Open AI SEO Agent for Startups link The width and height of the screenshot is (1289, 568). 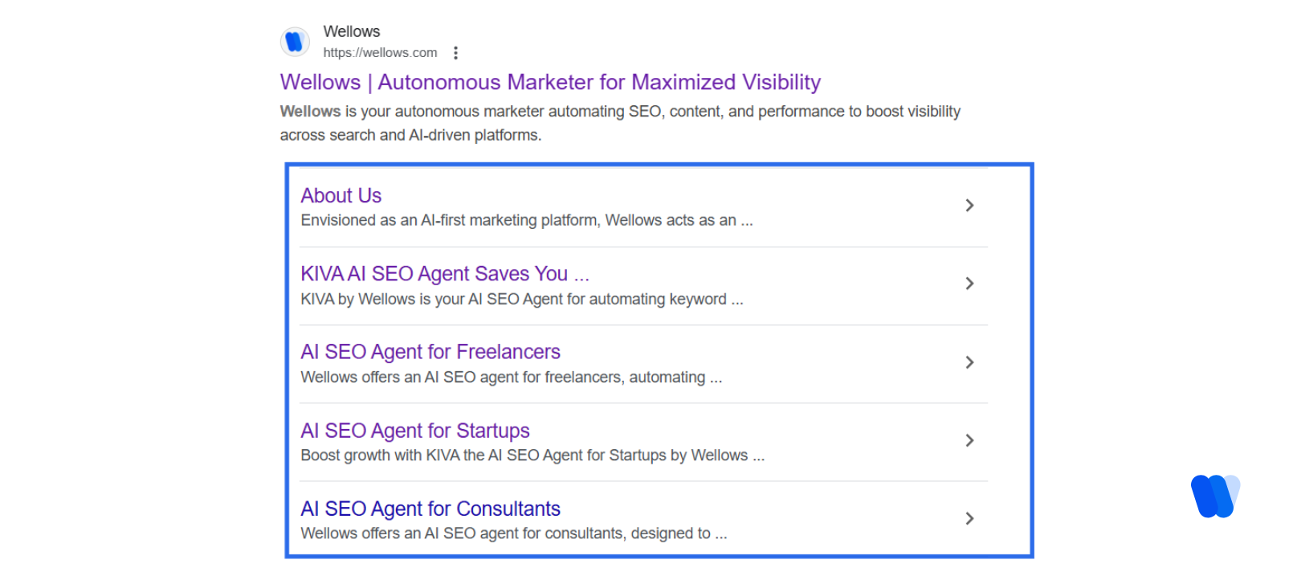coord(414,431)
